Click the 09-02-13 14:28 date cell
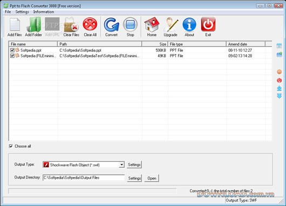286x206 pixels. pyautogui.click(x=240, y=56)
